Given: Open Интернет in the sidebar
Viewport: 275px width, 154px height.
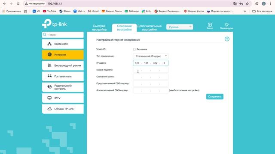Looking at the screenshot, I should (63, 55).
